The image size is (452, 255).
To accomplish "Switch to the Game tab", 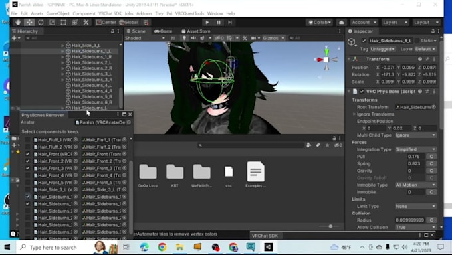I will tap(163, 31).
